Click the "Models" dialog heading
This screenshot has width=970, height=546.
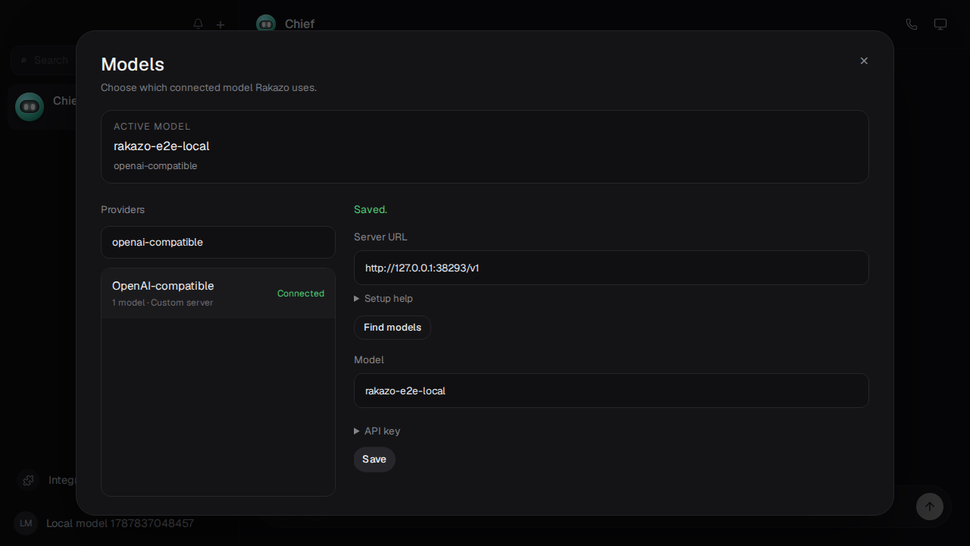point(133,64)
